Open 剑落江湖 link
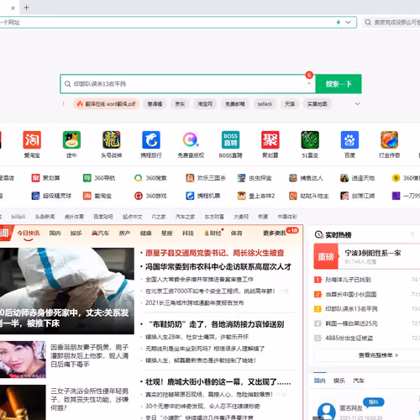 tap(357, 196)
